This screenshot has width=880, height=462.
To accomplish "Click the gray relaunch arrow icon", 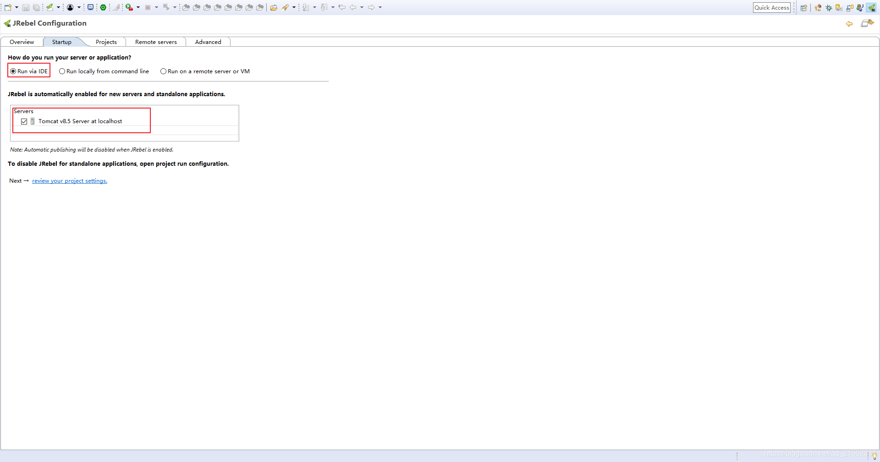I will [x=166, y=7].
